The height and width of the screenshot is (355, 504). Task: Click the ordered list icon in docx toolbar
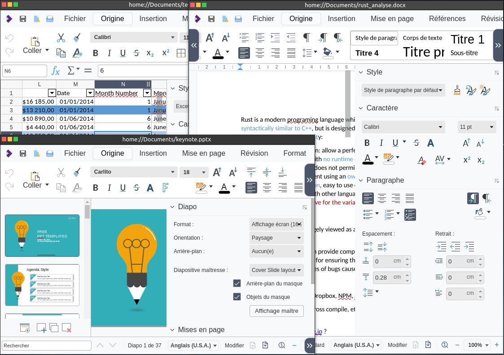click(x=260, y=38)
